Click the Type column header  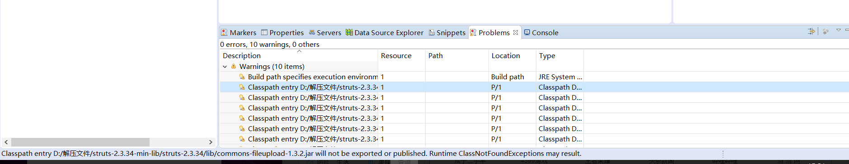click(x=547, y=55)
